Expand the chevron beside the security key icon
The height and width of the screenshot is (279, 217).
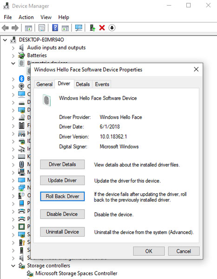[x=13, y=243]
